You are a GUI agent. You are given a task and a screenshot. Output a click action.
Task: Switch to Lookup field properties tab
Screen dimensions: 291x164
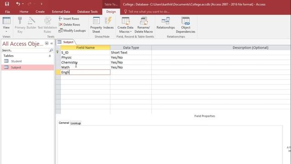pyautogui.click(x=75, y=123)
